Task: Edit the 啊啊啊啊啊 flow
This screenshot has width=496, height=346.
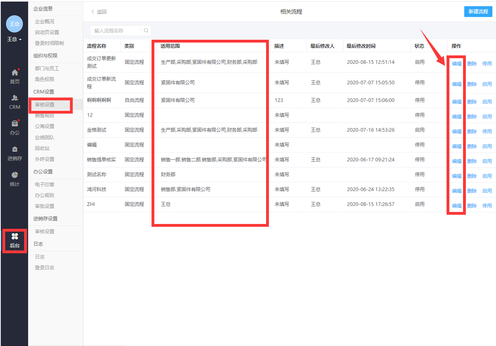Action: tap(457, 102)
